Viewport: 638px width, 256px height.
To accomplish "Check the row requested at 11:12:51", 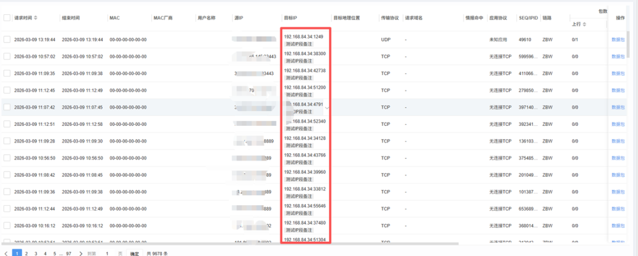I will pyautogui.click(x=7, y=124).
